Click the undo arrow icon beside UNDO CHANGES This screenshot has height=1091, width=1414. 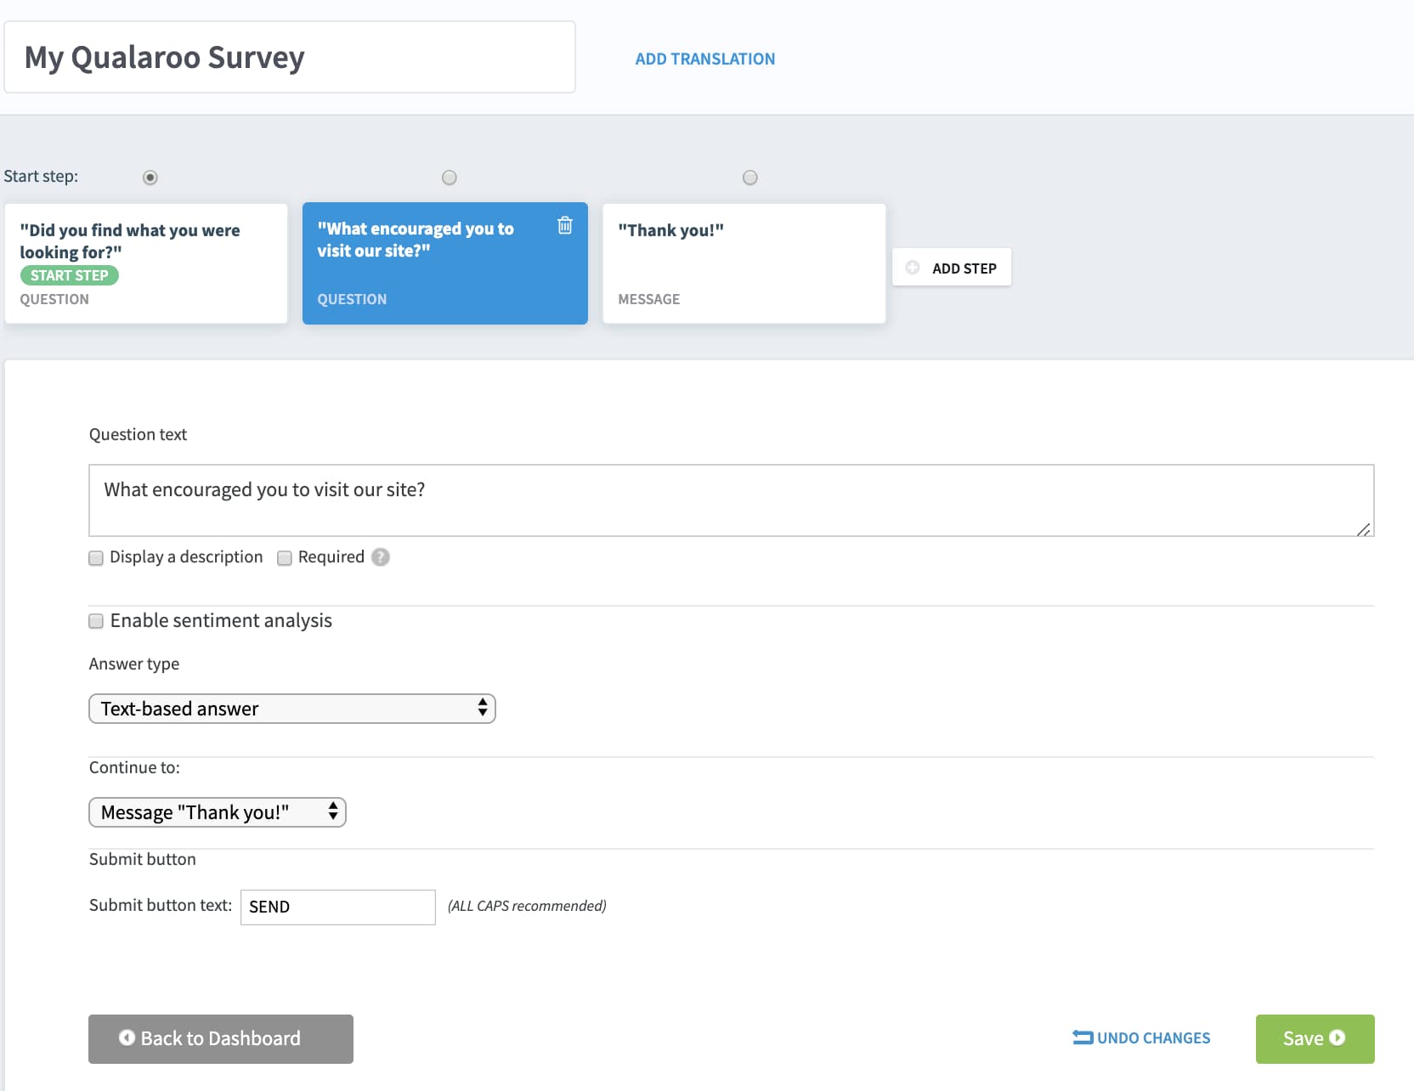(x=1083, y=1037)
